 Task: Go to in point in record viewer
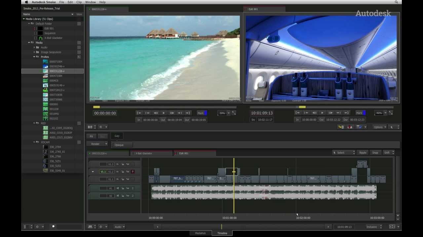pyautogui.click(x=298, y=113)
